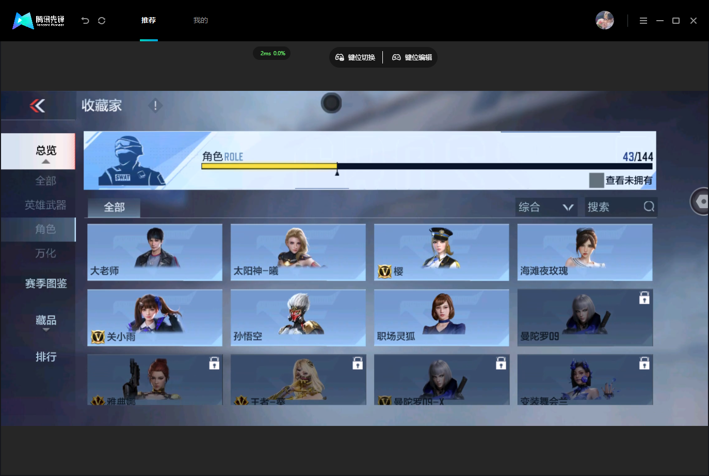Click the 43/144 role count

pyautogui.click(x=638, y=156)
